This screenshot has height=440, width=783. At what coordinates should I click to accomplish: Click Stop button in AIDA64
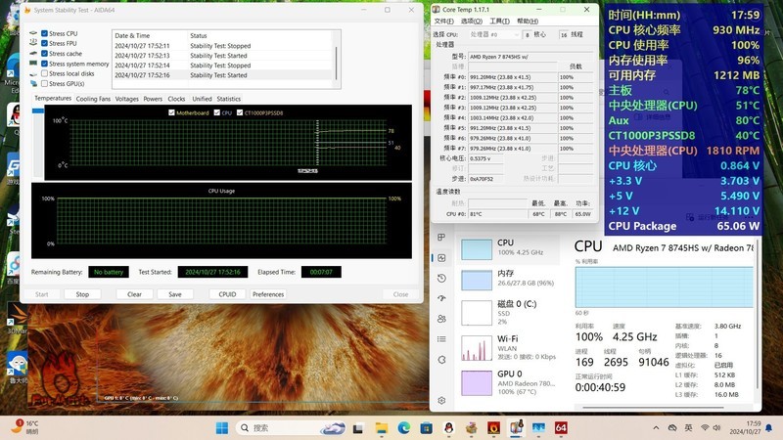pyautogui.click(x=82, y=294)
